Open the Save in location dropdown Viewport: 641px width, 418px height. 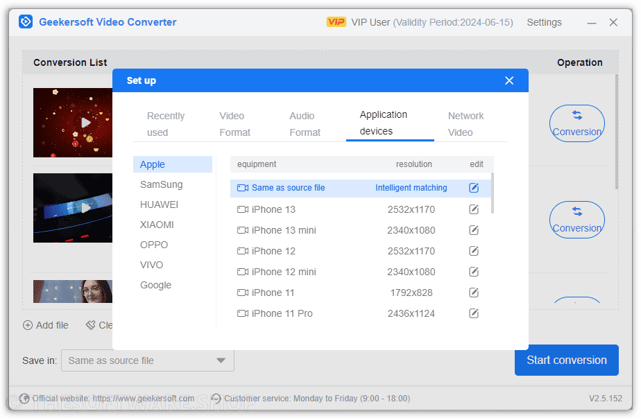pos(148,360)
